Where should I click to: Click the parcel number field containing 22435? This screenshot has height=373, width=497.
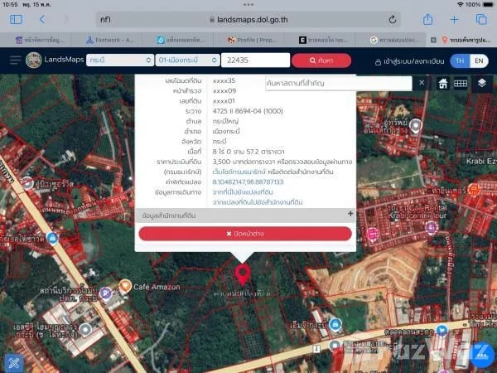point(256,61)
